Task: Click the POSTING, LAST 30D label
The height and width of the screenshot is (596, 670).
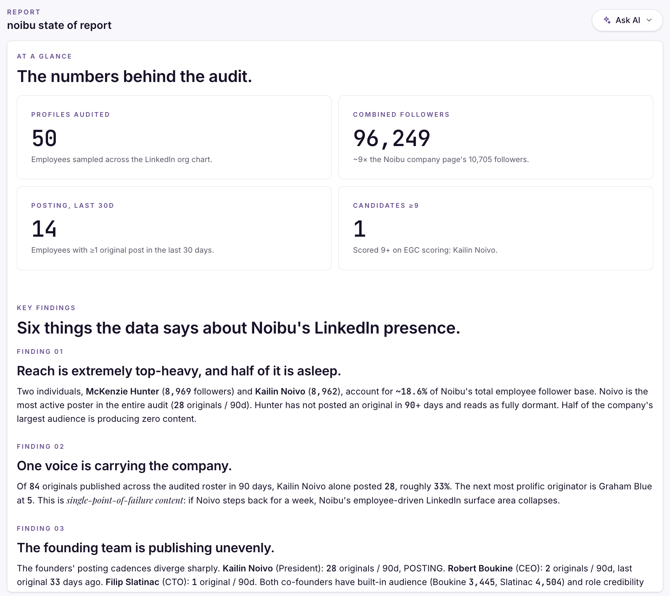Action: coord(73,205)
